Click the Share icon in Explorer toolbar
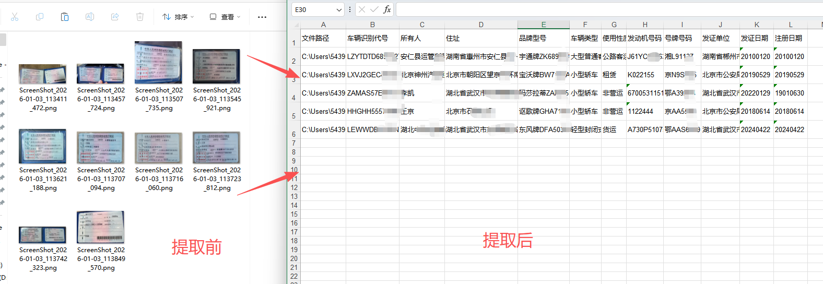The image size is (823, 284). pyautogui.click(x=115, y=17)
